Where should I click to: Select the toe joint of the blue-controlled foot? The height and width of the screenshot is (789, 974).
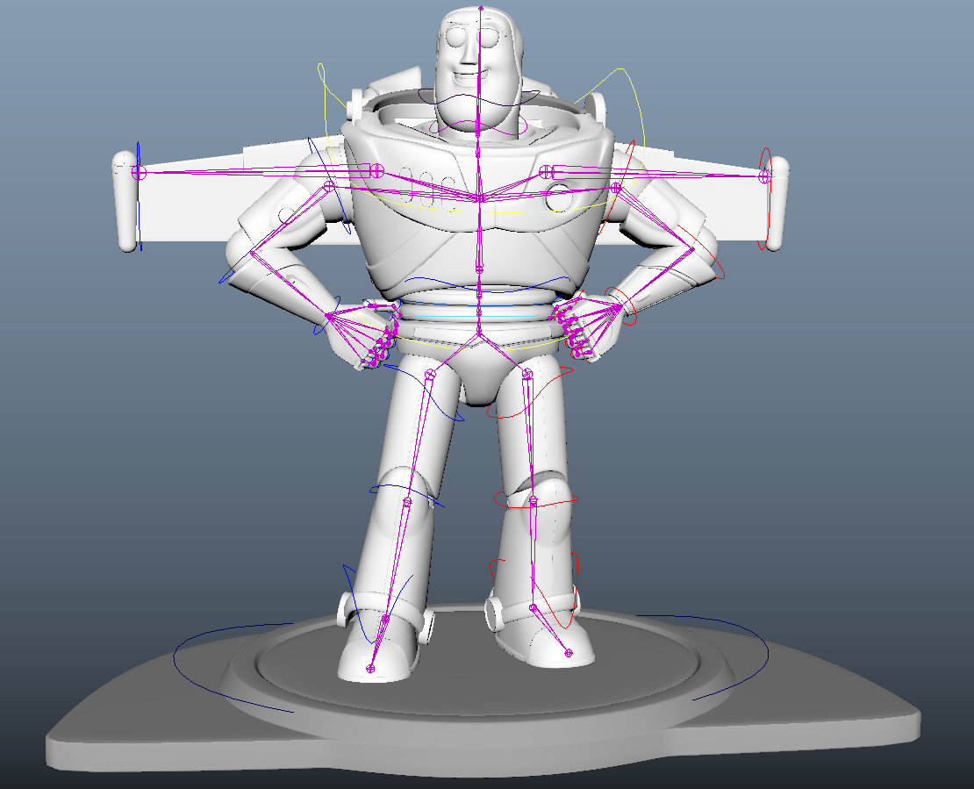coord(371,669)
